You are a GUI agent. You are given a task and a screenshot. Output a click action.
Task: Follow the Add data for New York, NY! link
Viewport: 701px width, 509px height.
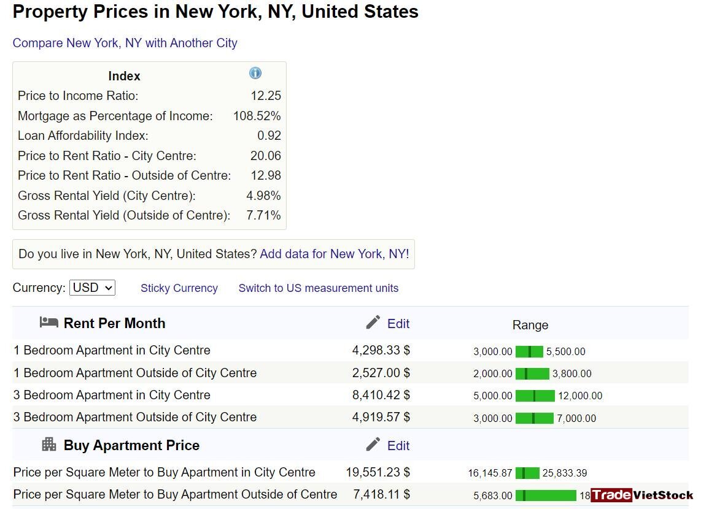click(335, 254)
